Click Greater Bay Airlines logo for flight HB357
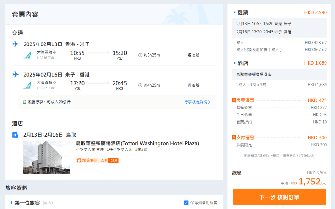This screenshot has width=335, height=209. pyautogui.click(x=27, y=85)
